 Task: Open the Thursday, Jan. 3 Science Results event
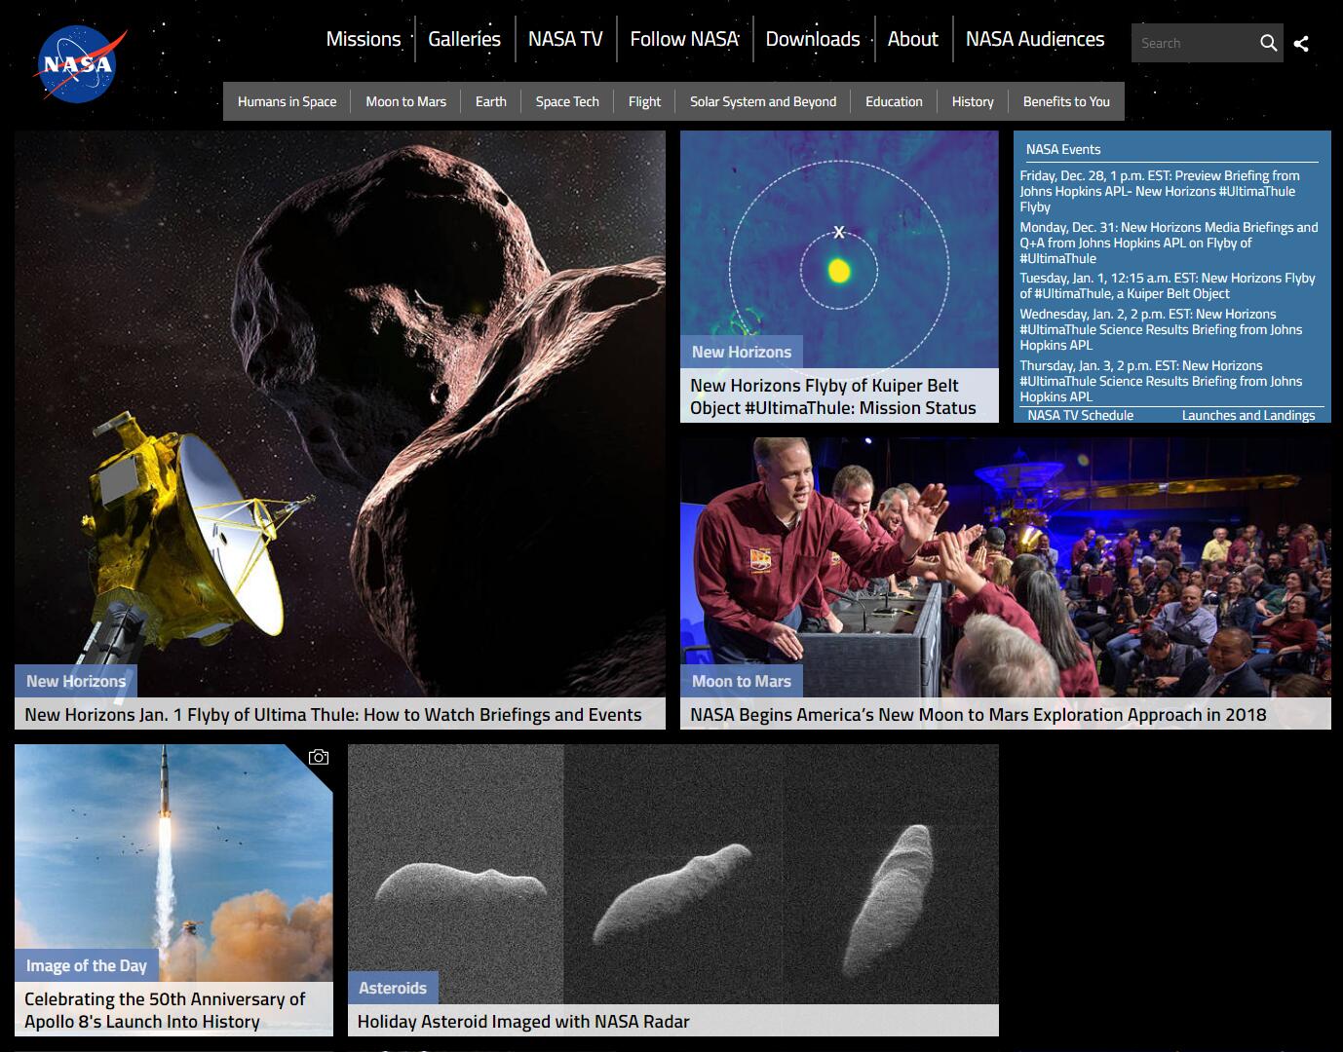point(1161,381)
